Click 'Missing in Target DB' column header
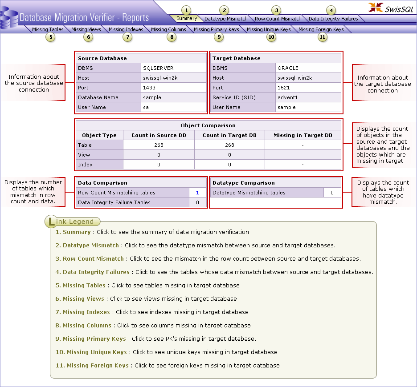Viewport: 417px width, 387px height. click(303, 135)
